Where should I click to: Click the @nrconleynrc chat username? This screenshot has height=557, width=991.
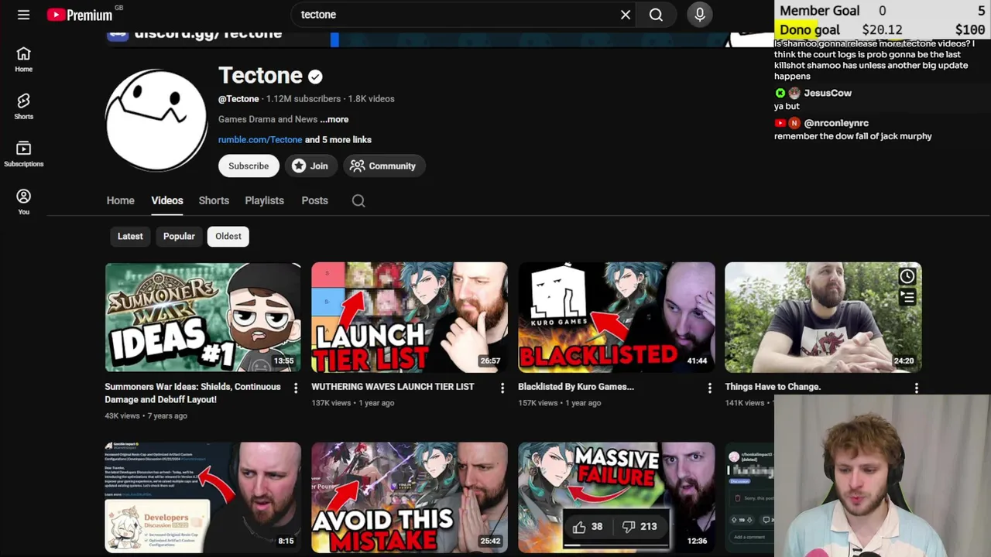click(836, 123)
